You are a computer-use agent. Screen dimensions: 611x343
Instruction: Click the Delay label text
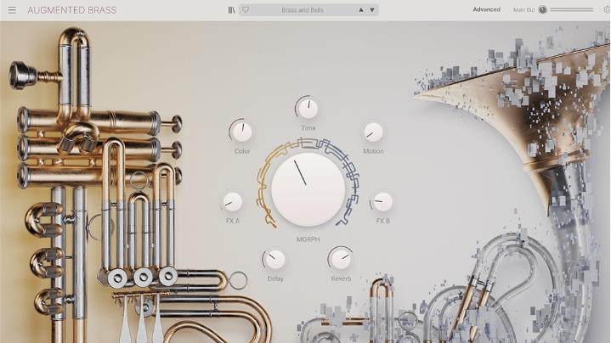click(x=275, y=278)
